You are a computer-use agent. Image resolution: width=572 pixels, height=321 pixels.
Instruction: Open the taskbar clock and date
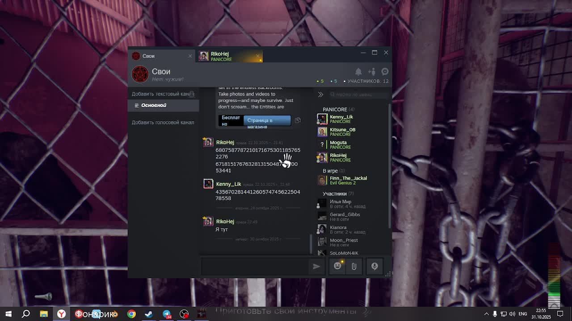coord(541,314)
